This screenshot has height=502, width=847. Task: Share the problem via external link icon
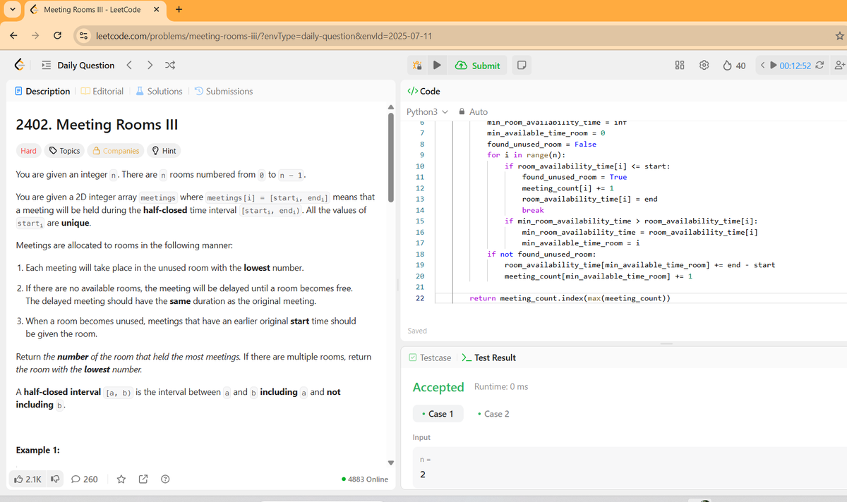tap(143, 479)
